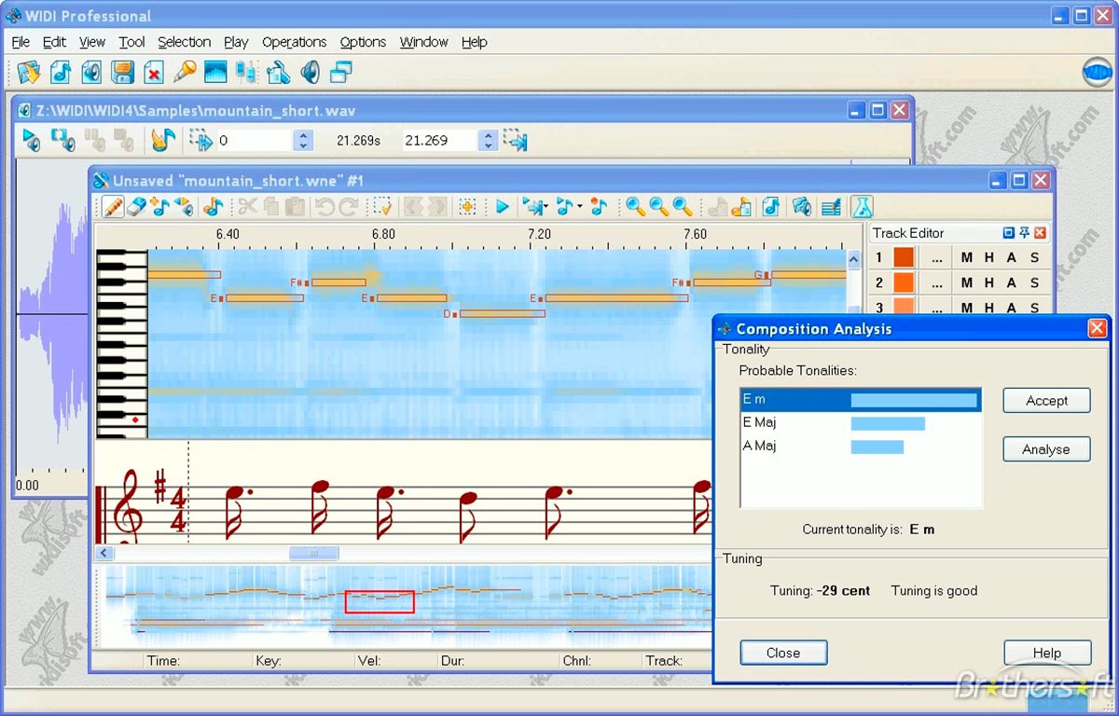Click the recognize-to-notes icon in wav window

click(x=163, y=140)
